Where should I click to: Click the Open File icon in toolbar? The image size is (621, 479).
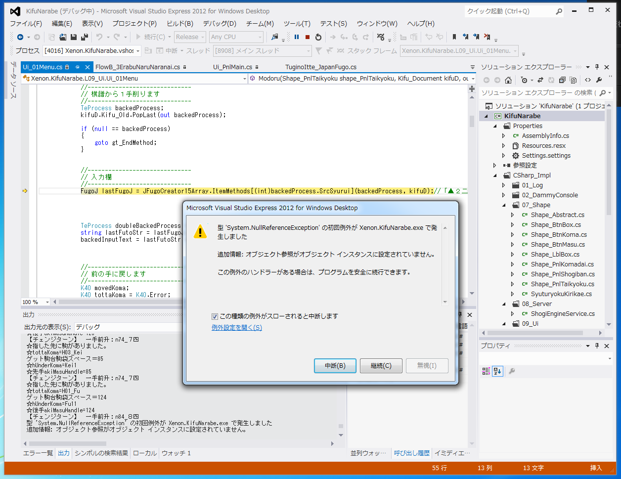(x=63, y=37)
